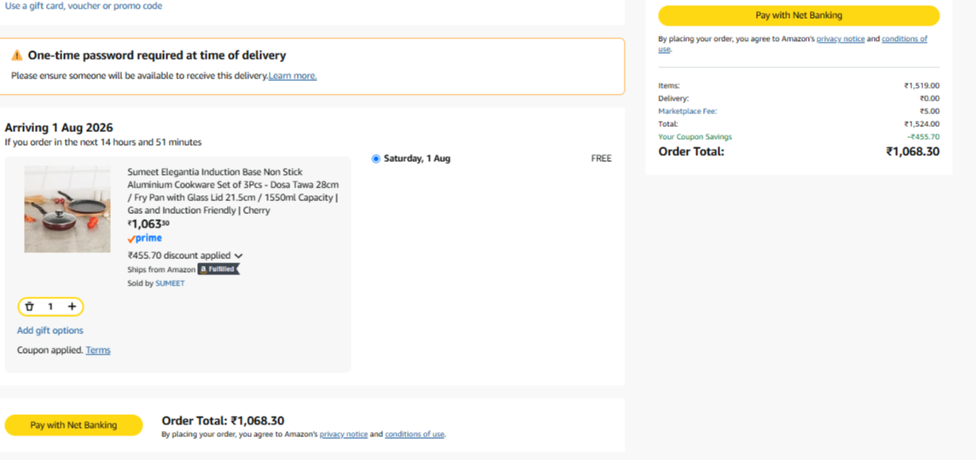
Task: Open coupon Terms link
Action: 98,350
